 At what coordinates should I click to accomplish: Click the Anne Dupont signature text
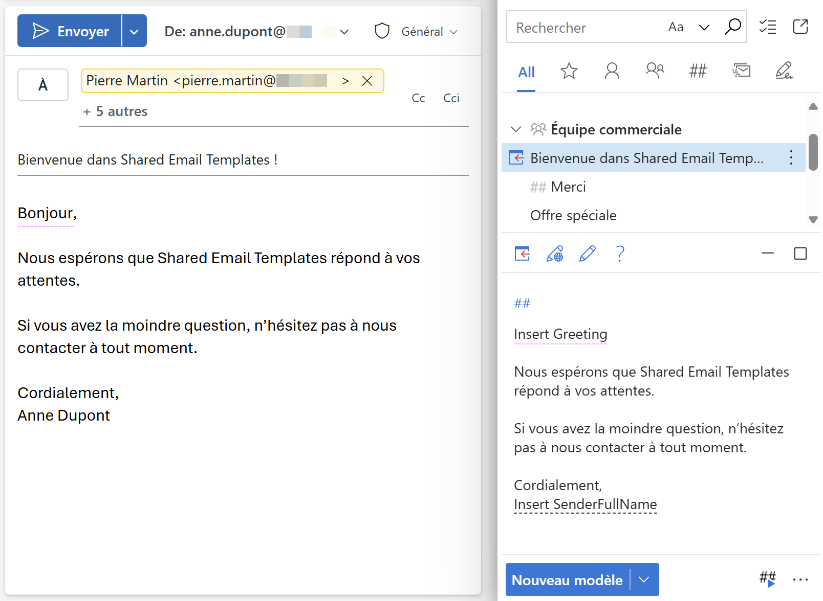[63, 415]
